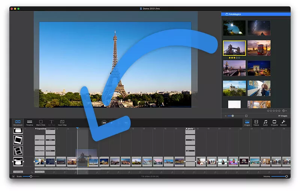Click the Add Text tool

(51, 123)
